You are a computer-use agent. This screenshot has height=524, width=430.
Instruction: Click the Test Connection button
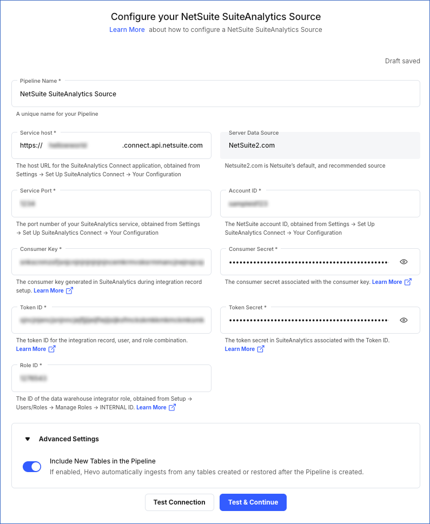click(x=179, y=502)
